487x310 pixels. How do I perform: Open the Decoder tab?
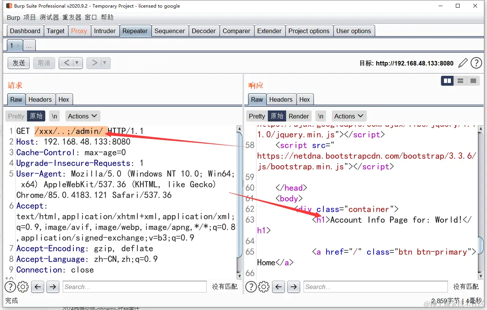[x=204, y=31]
